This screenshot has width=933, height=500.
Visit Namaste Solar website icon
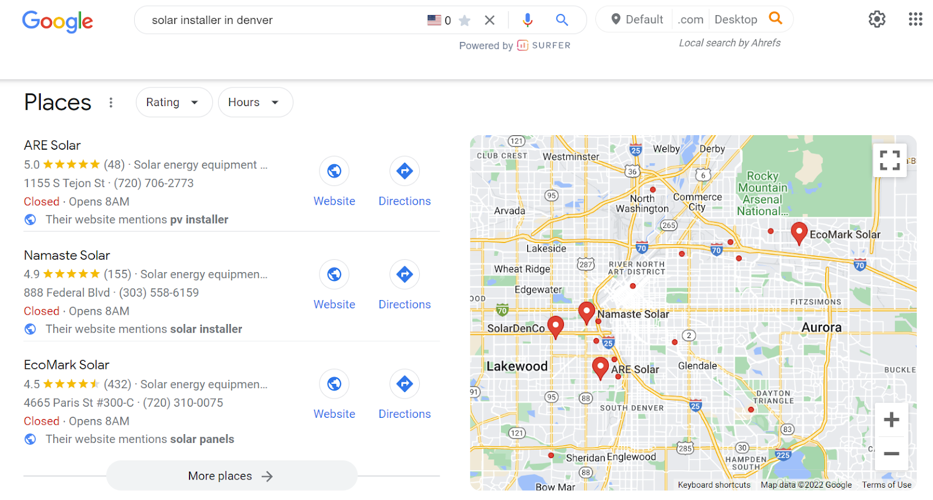click(x=334, y=274)
